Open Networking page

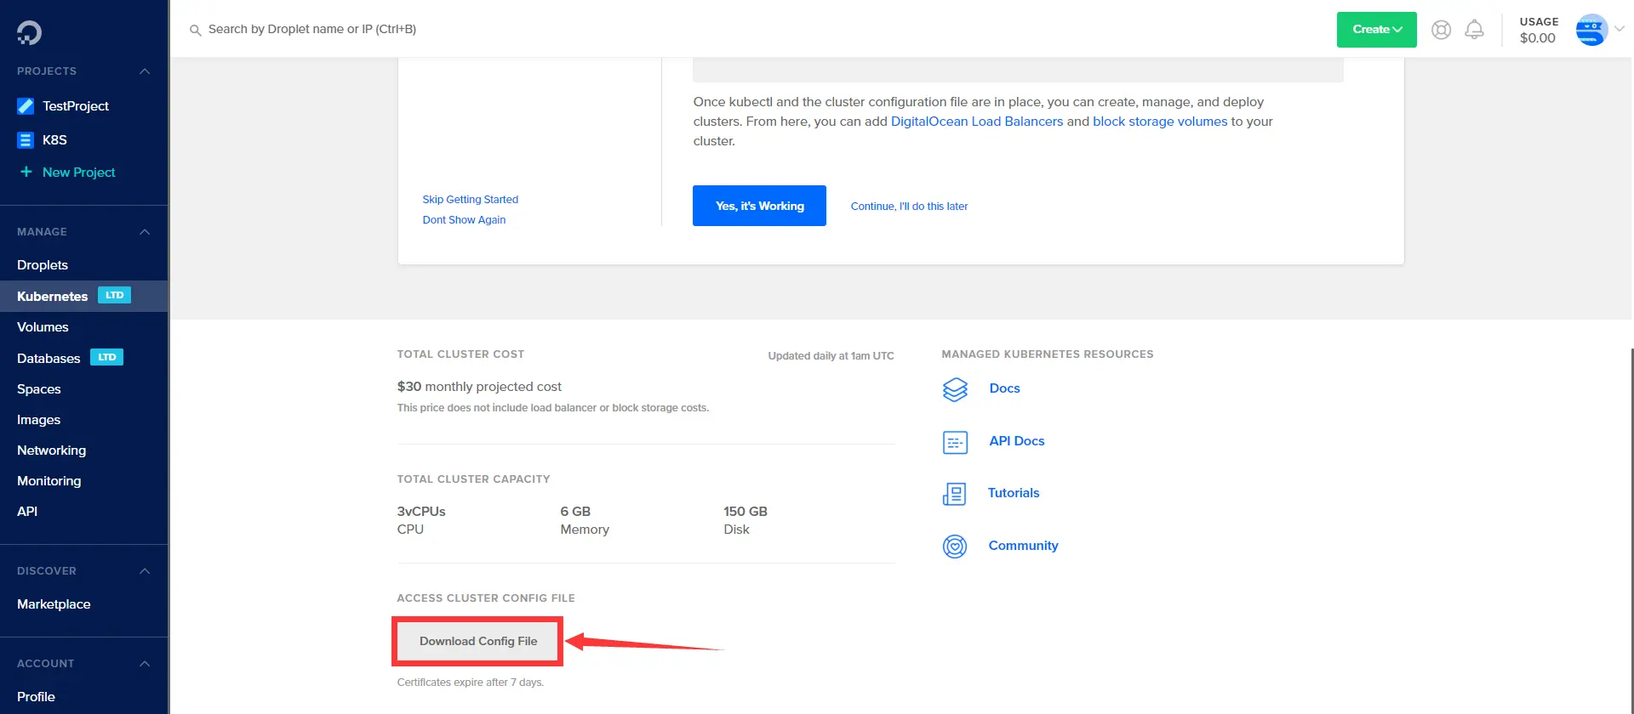[51, 450]
